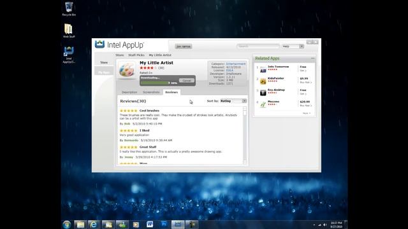Open the Windows Start orb
408x229 pixels.
coord(66,225)
